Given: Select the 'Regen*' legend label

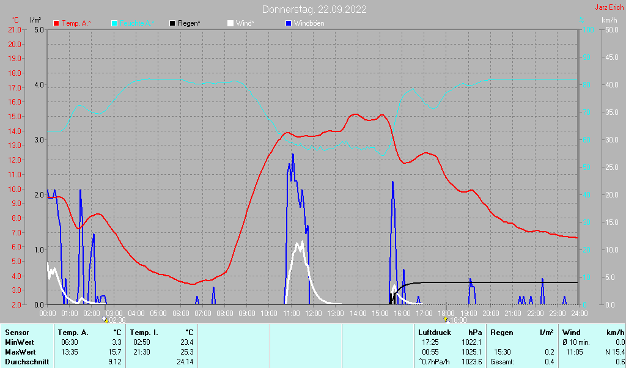Looking at the screenshot, I should tap(189, 24).
